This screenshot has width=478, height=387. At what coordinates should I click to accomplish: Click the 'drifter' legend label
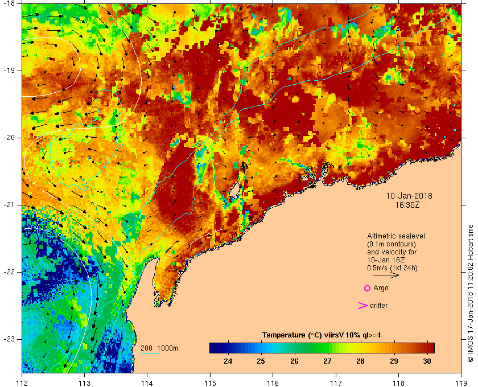378,305
